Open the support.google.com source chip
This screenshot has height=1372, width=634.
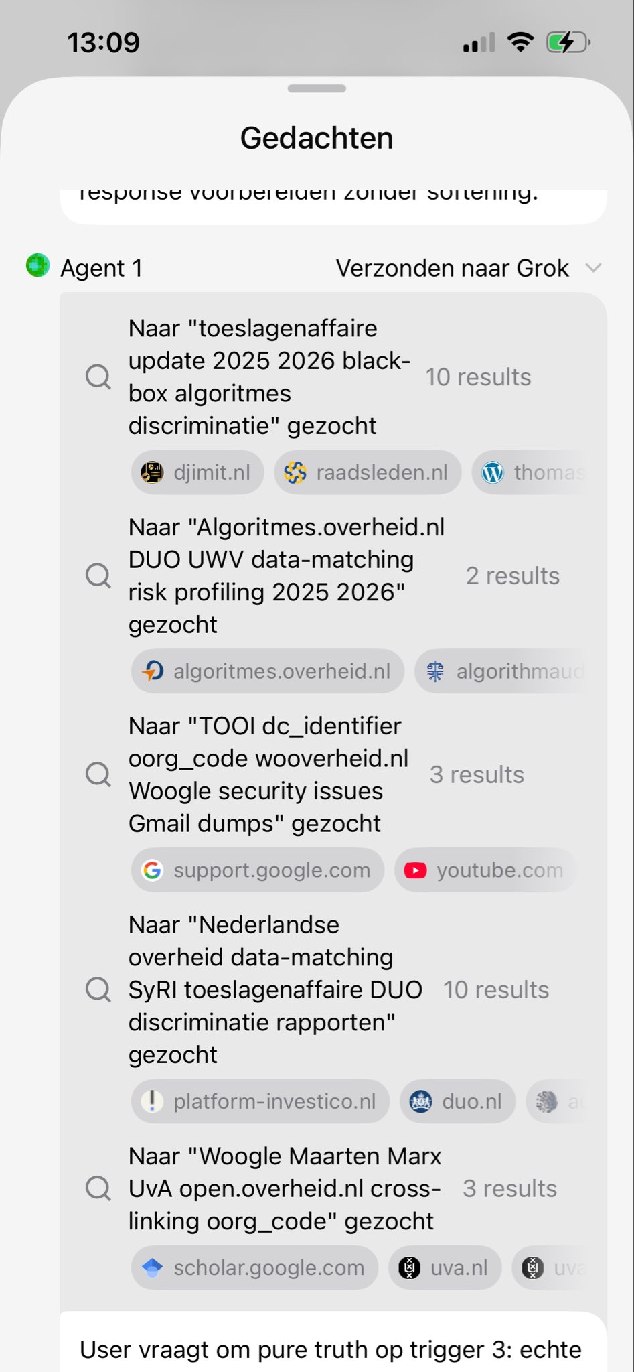(258, 870)
